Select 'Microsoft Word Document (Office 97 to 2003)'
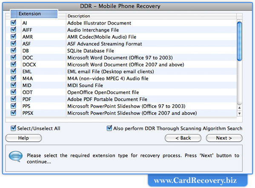 120,58
